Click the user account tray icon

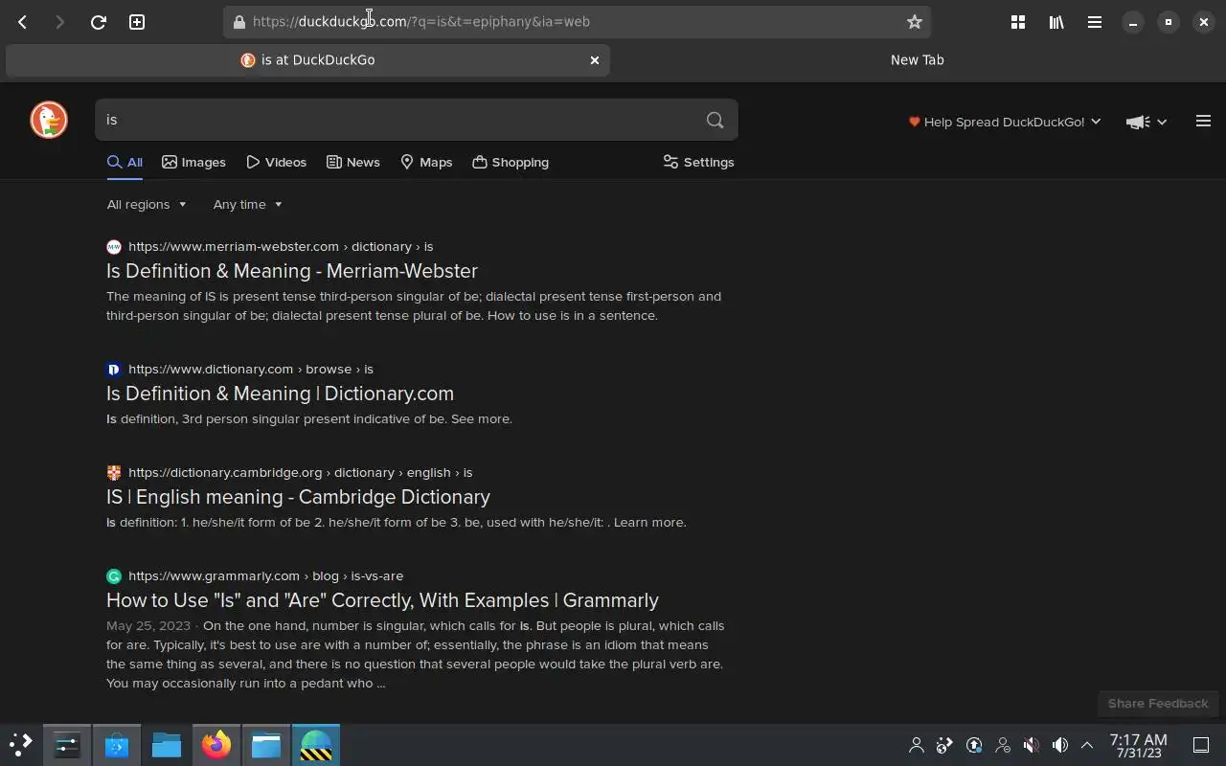[917, 745]
